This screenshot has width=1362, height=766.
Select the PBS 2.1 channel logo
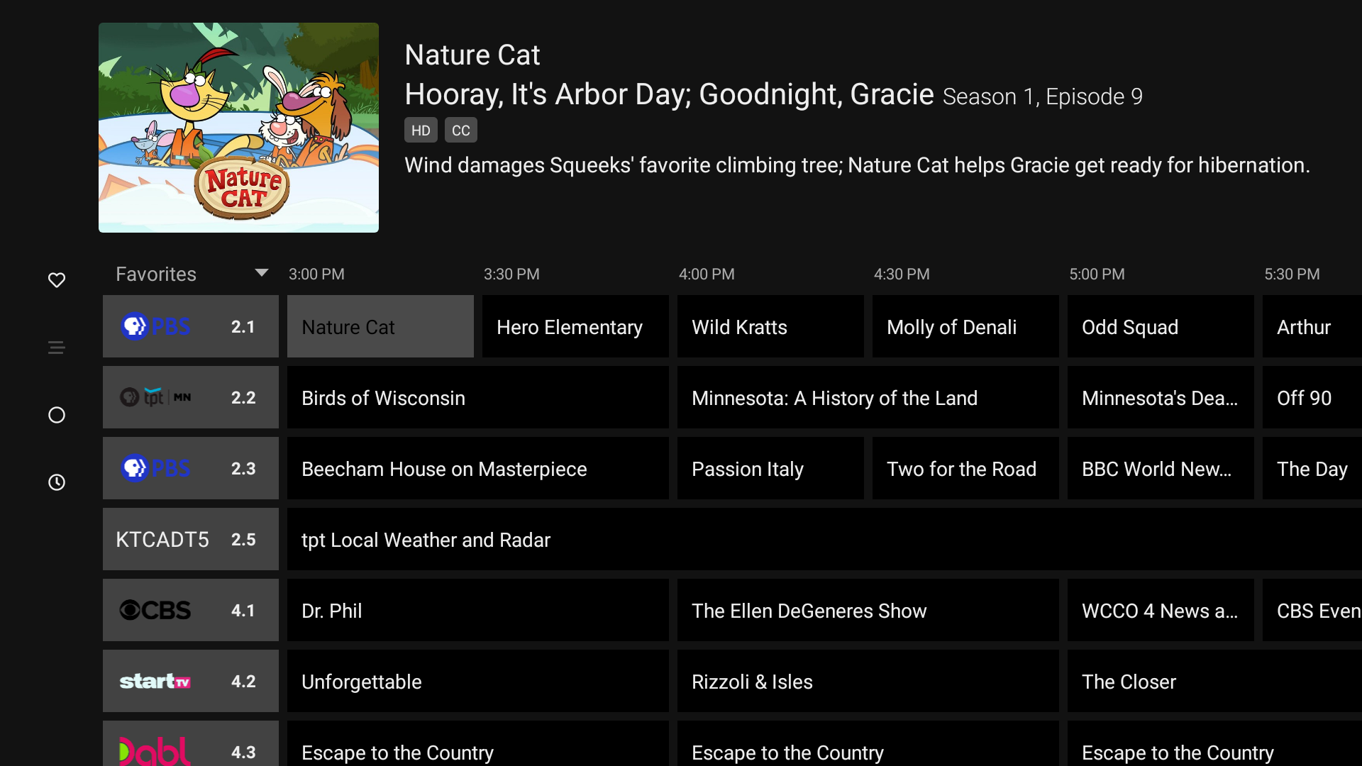tap(156, 327)
